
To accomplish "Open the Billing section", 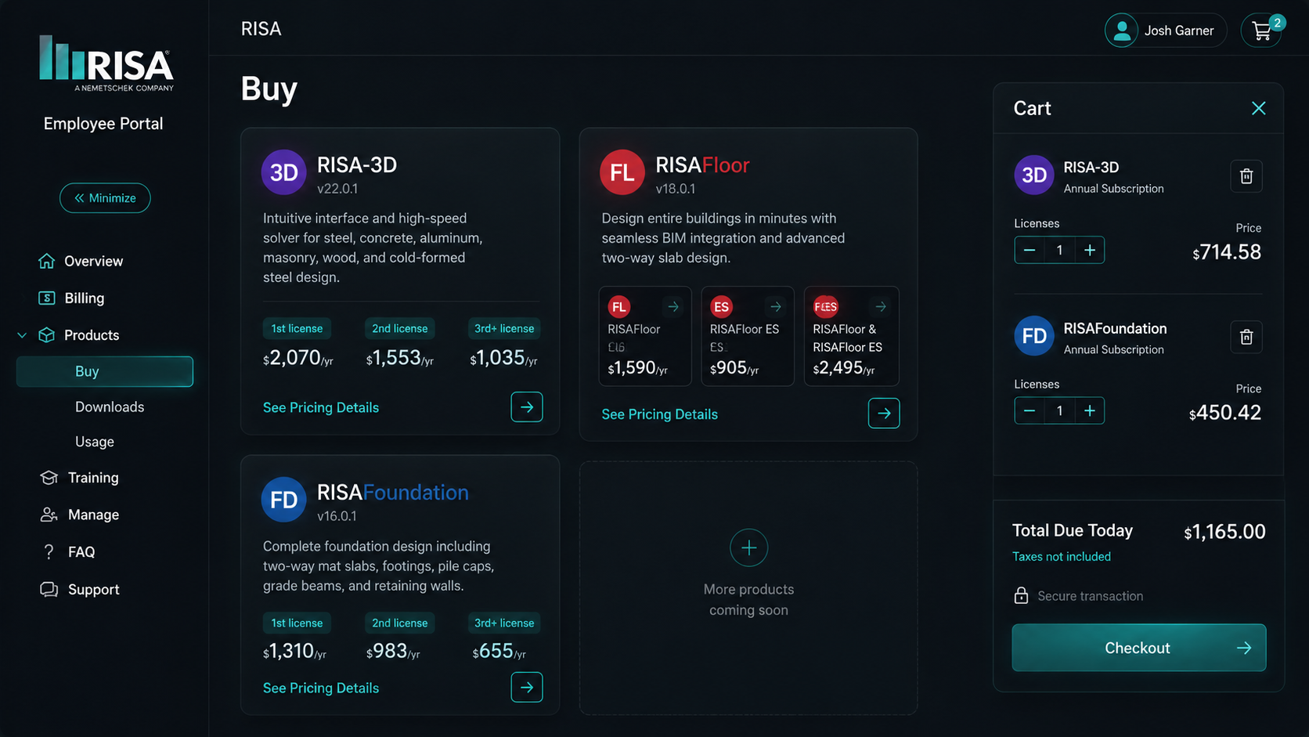I will (71, 298).
